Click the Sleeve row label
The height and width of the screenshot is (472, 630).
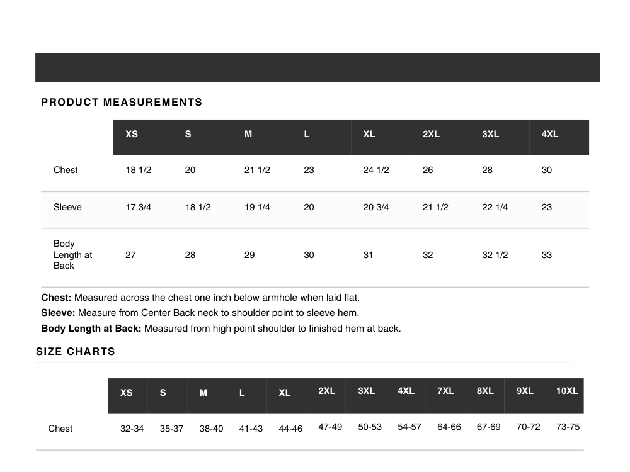pyautogui.click(x=67, y=207)
